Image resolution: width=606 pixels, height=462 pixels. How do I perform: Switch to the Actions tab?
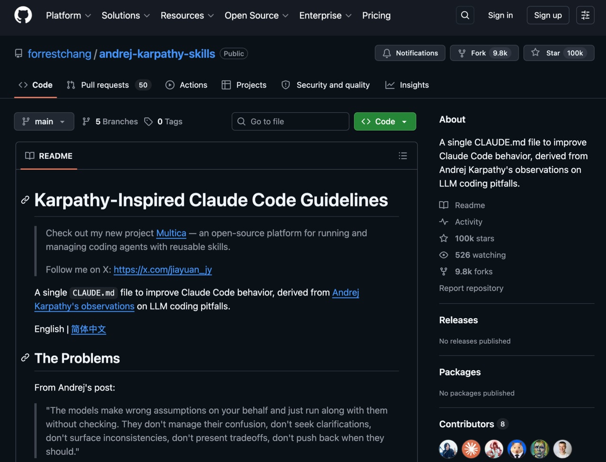[x=187, y=85]
